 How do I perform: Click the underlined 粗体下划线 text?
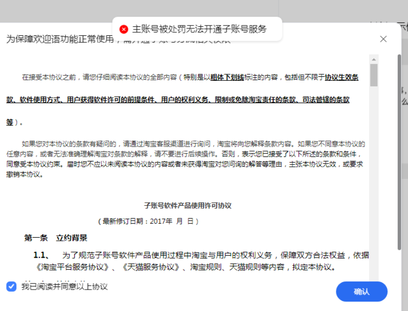click(227, 77)
